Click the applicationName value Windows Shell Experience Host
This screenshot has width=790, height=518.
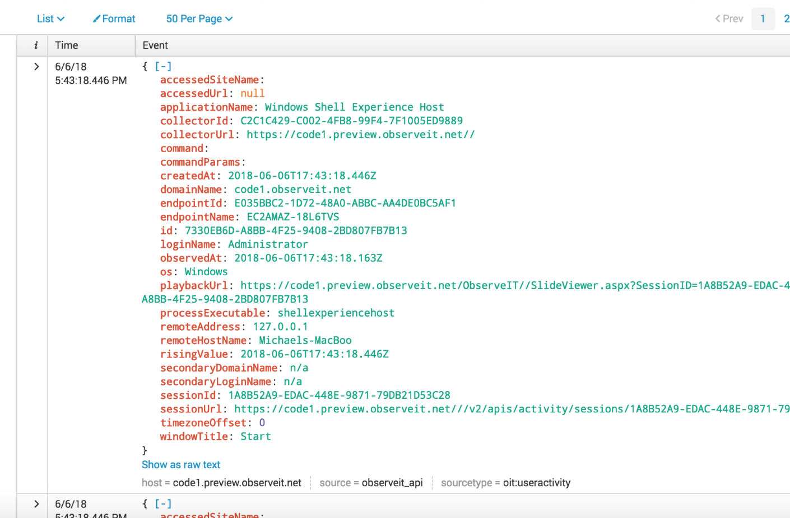(x=354, y=107)
